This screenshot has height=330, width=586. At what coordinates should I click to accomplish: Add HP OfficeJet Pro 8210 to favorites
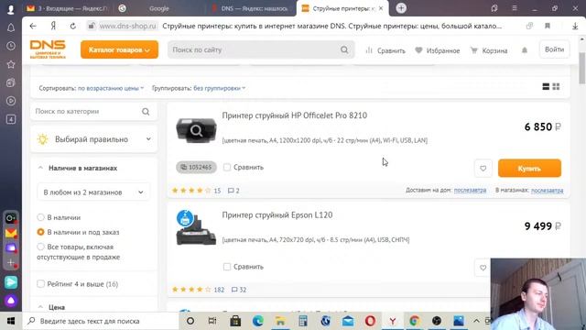(483, 169)
